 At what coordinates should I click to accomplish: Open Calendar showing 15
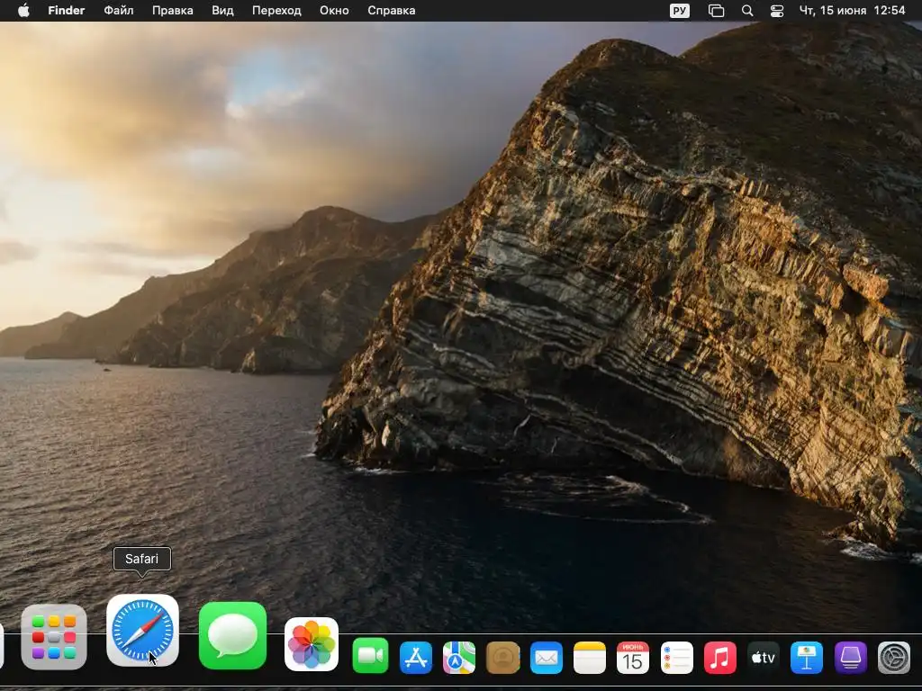point(633,658)
